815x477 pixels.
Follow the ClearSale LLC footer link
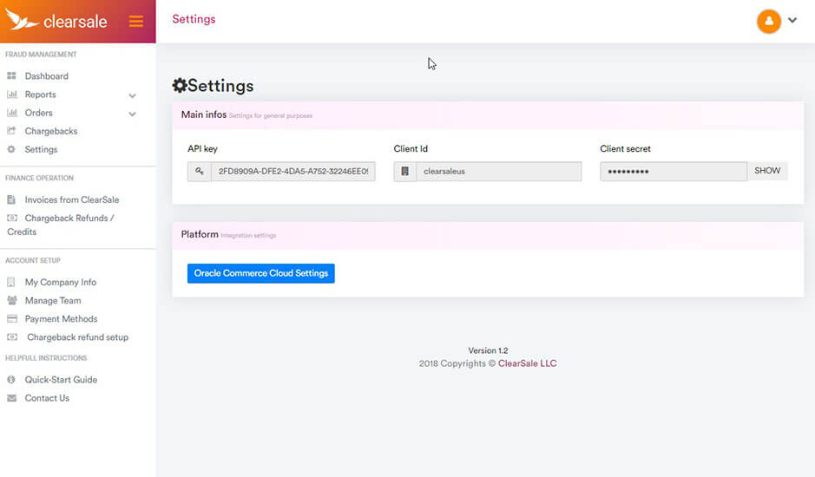527,363
